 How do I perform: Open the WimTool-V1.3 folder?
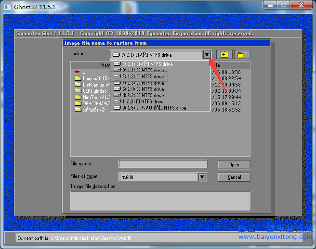click(x=95, y=97)
